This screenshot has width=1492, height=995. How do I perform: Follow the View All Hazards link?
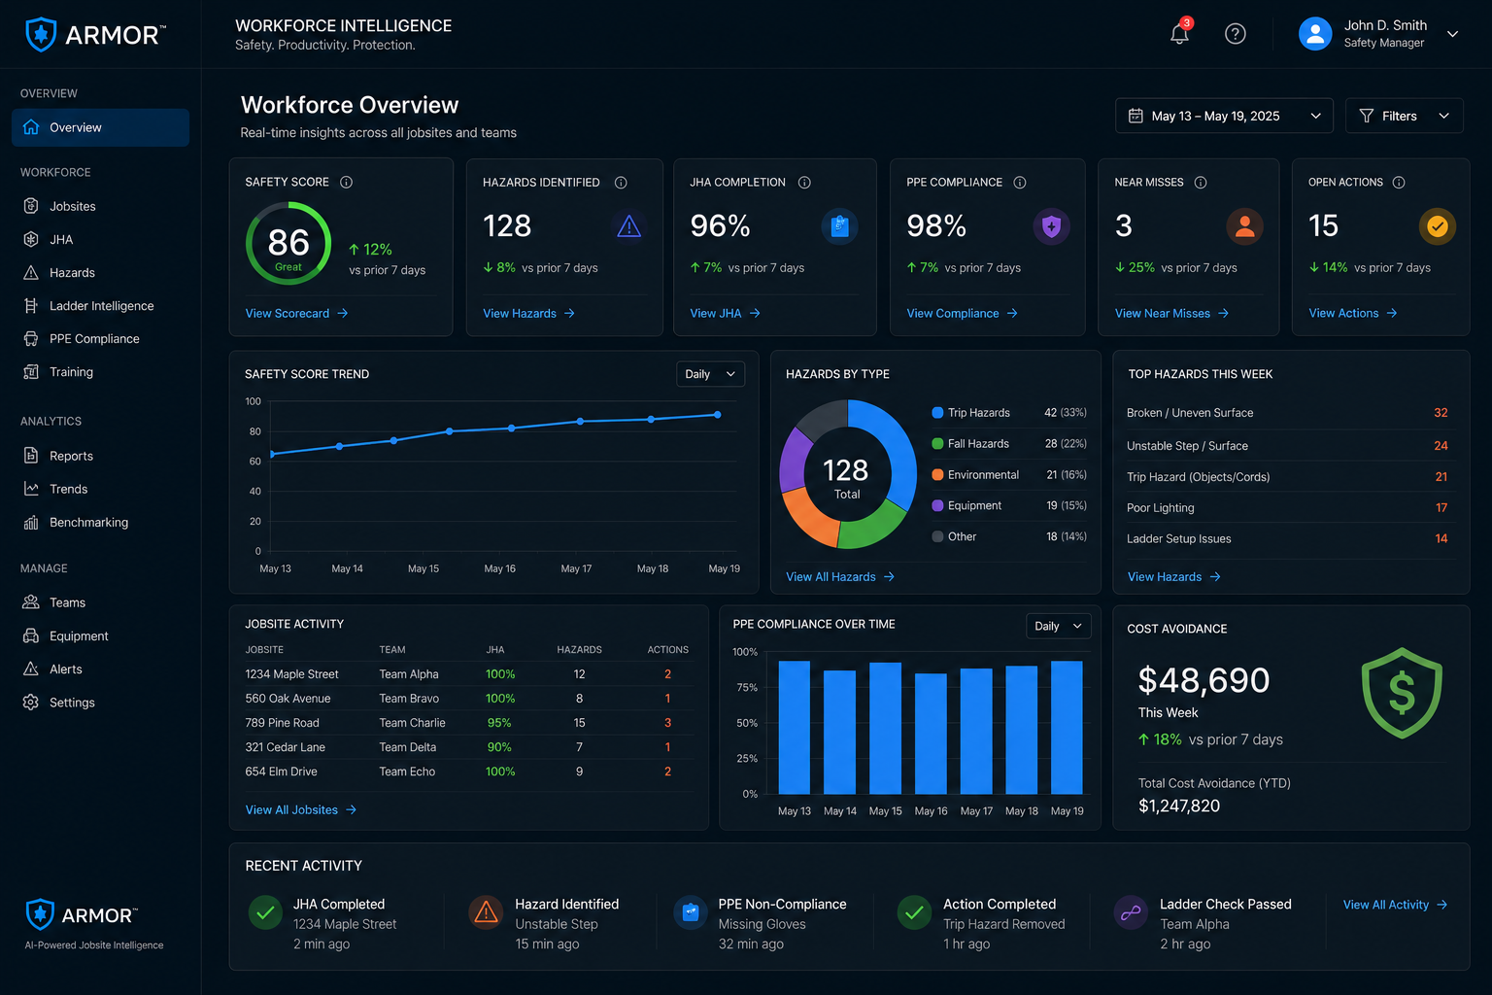[840, 576]
